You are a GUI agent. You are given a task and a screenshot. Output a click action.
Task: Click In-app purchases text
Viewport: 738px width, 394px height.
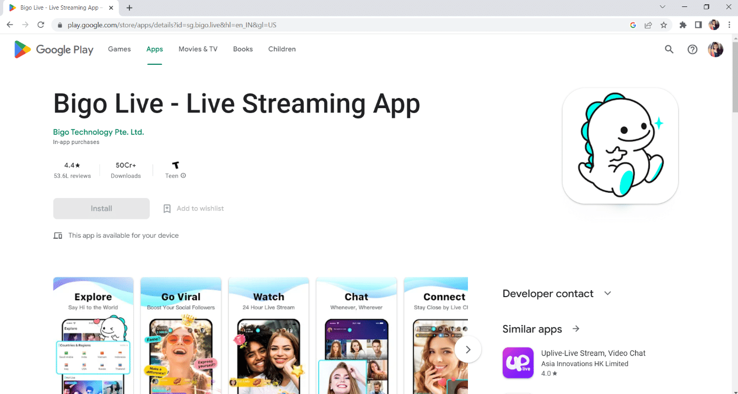[76, 142]
